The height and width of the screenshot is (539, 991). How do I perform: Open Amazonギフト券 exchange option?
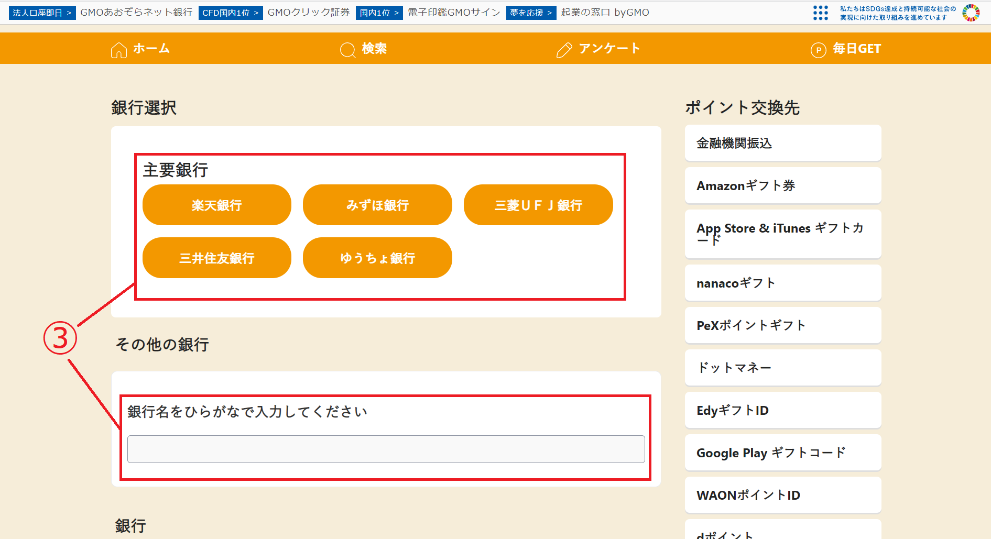coord(783,185)
